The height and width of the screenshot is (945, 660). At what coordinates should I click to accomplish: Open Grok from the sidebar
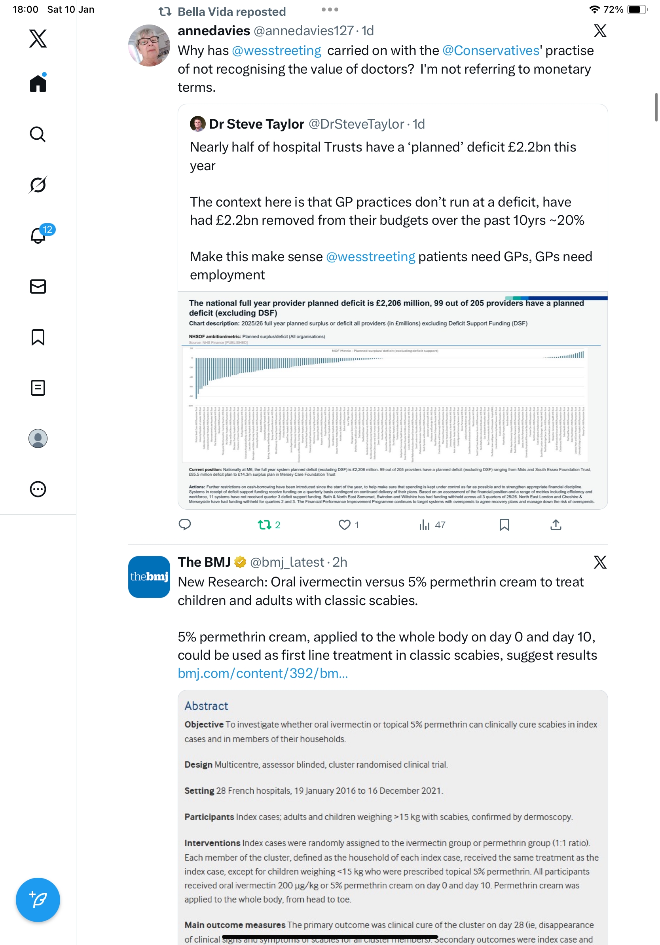(x=38, y=185)
